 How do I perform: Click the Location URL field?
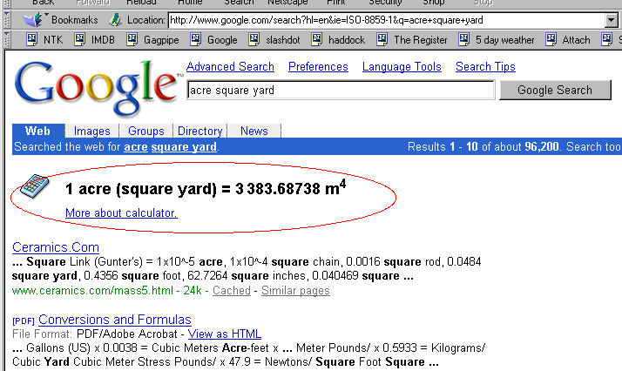click(x=387, y=20)
